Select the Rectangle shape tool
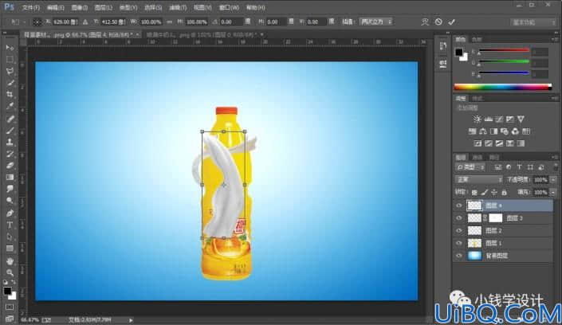Image resolution: width=562 pixels, height=325 pixels. (x=10, y=249)
